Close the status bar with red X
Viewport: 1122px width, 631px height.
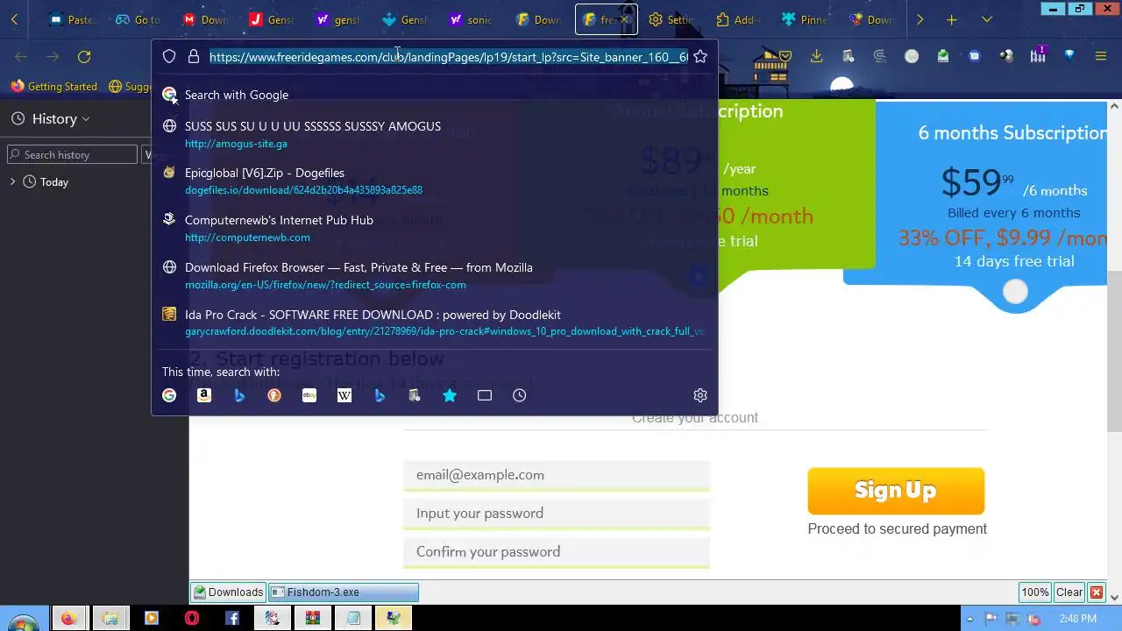1096,592
